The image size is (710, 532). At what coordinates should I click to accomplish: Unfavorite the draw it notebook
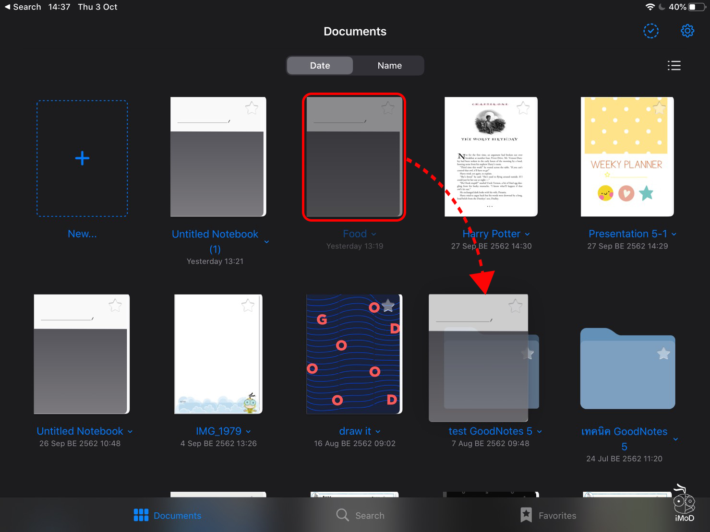click(387, 306)
